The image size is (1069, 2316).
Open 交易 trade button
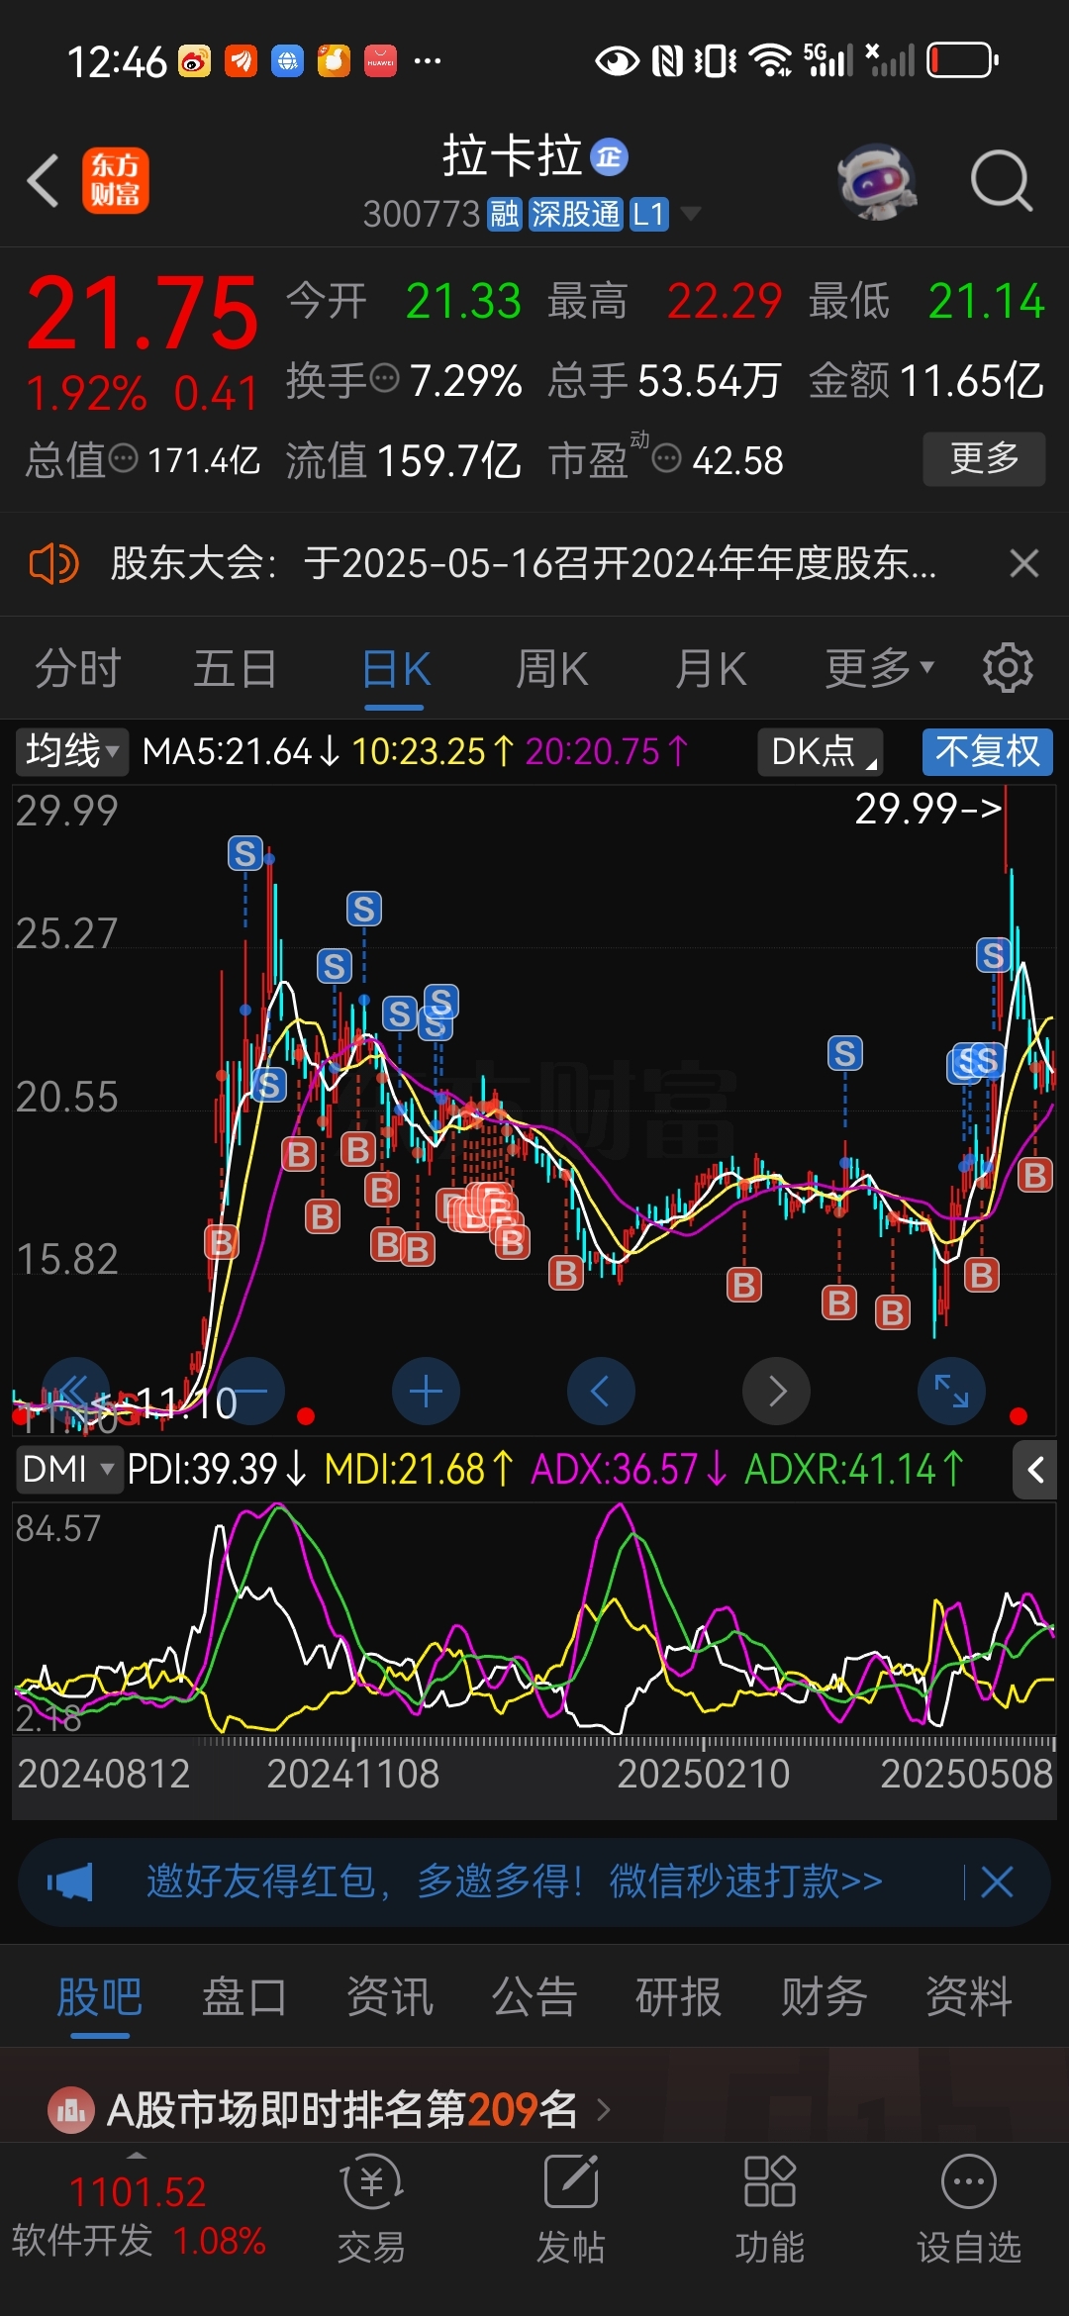(x=371, y=2209)
